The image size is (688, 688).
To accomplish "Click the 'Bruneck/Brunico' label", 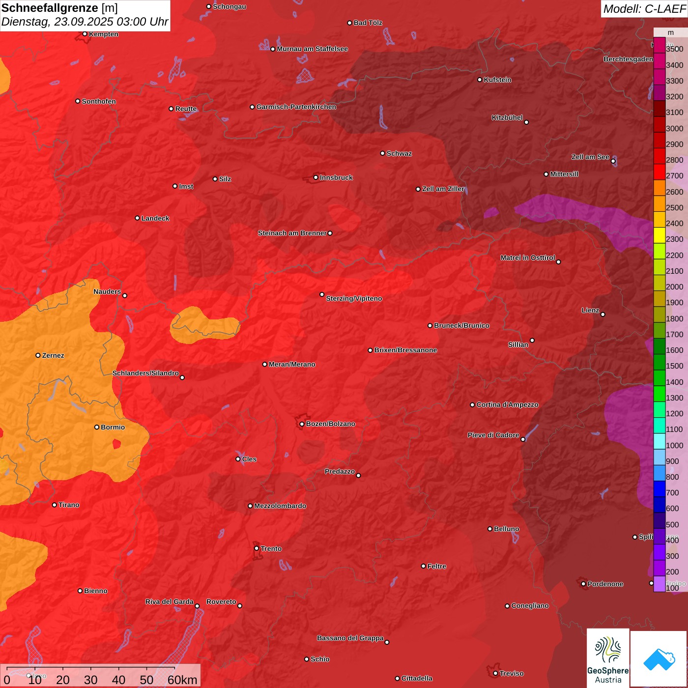I will tap(461, 325).
